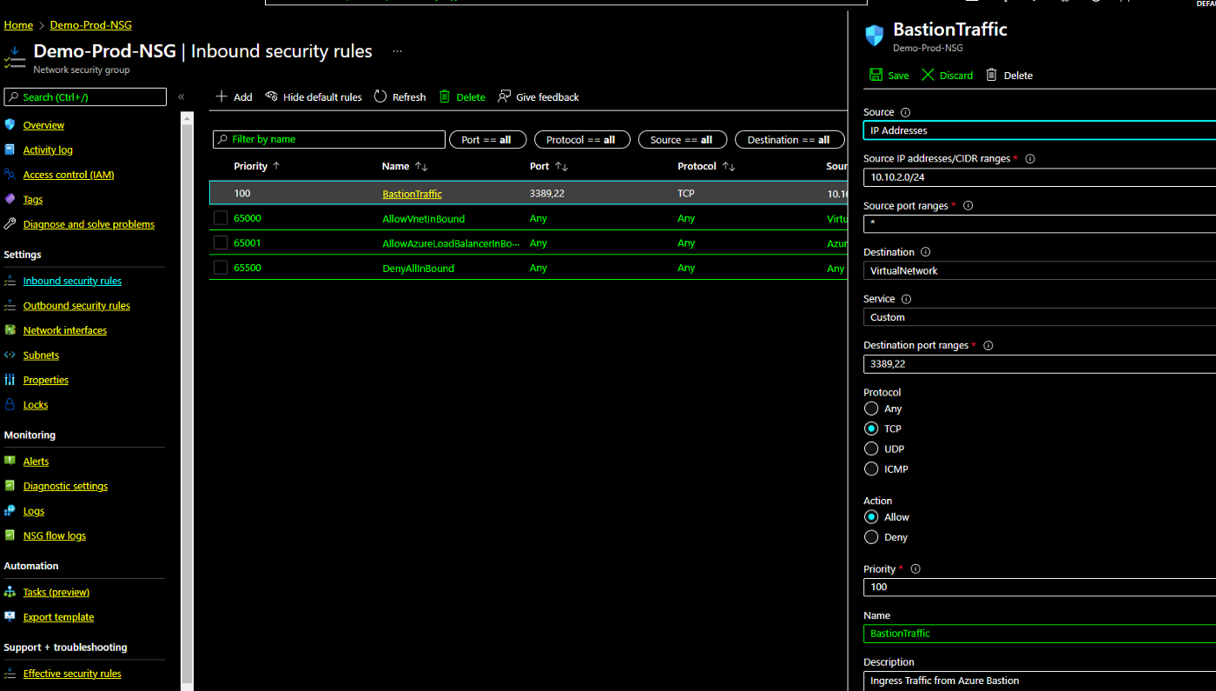This screenshot has height=691, width=1216.
Task: Click the Refresh button in toolbar
Action: 400,96
